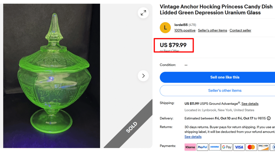Open See details under the returns policy
275x152 pixels.
(193, 137)
